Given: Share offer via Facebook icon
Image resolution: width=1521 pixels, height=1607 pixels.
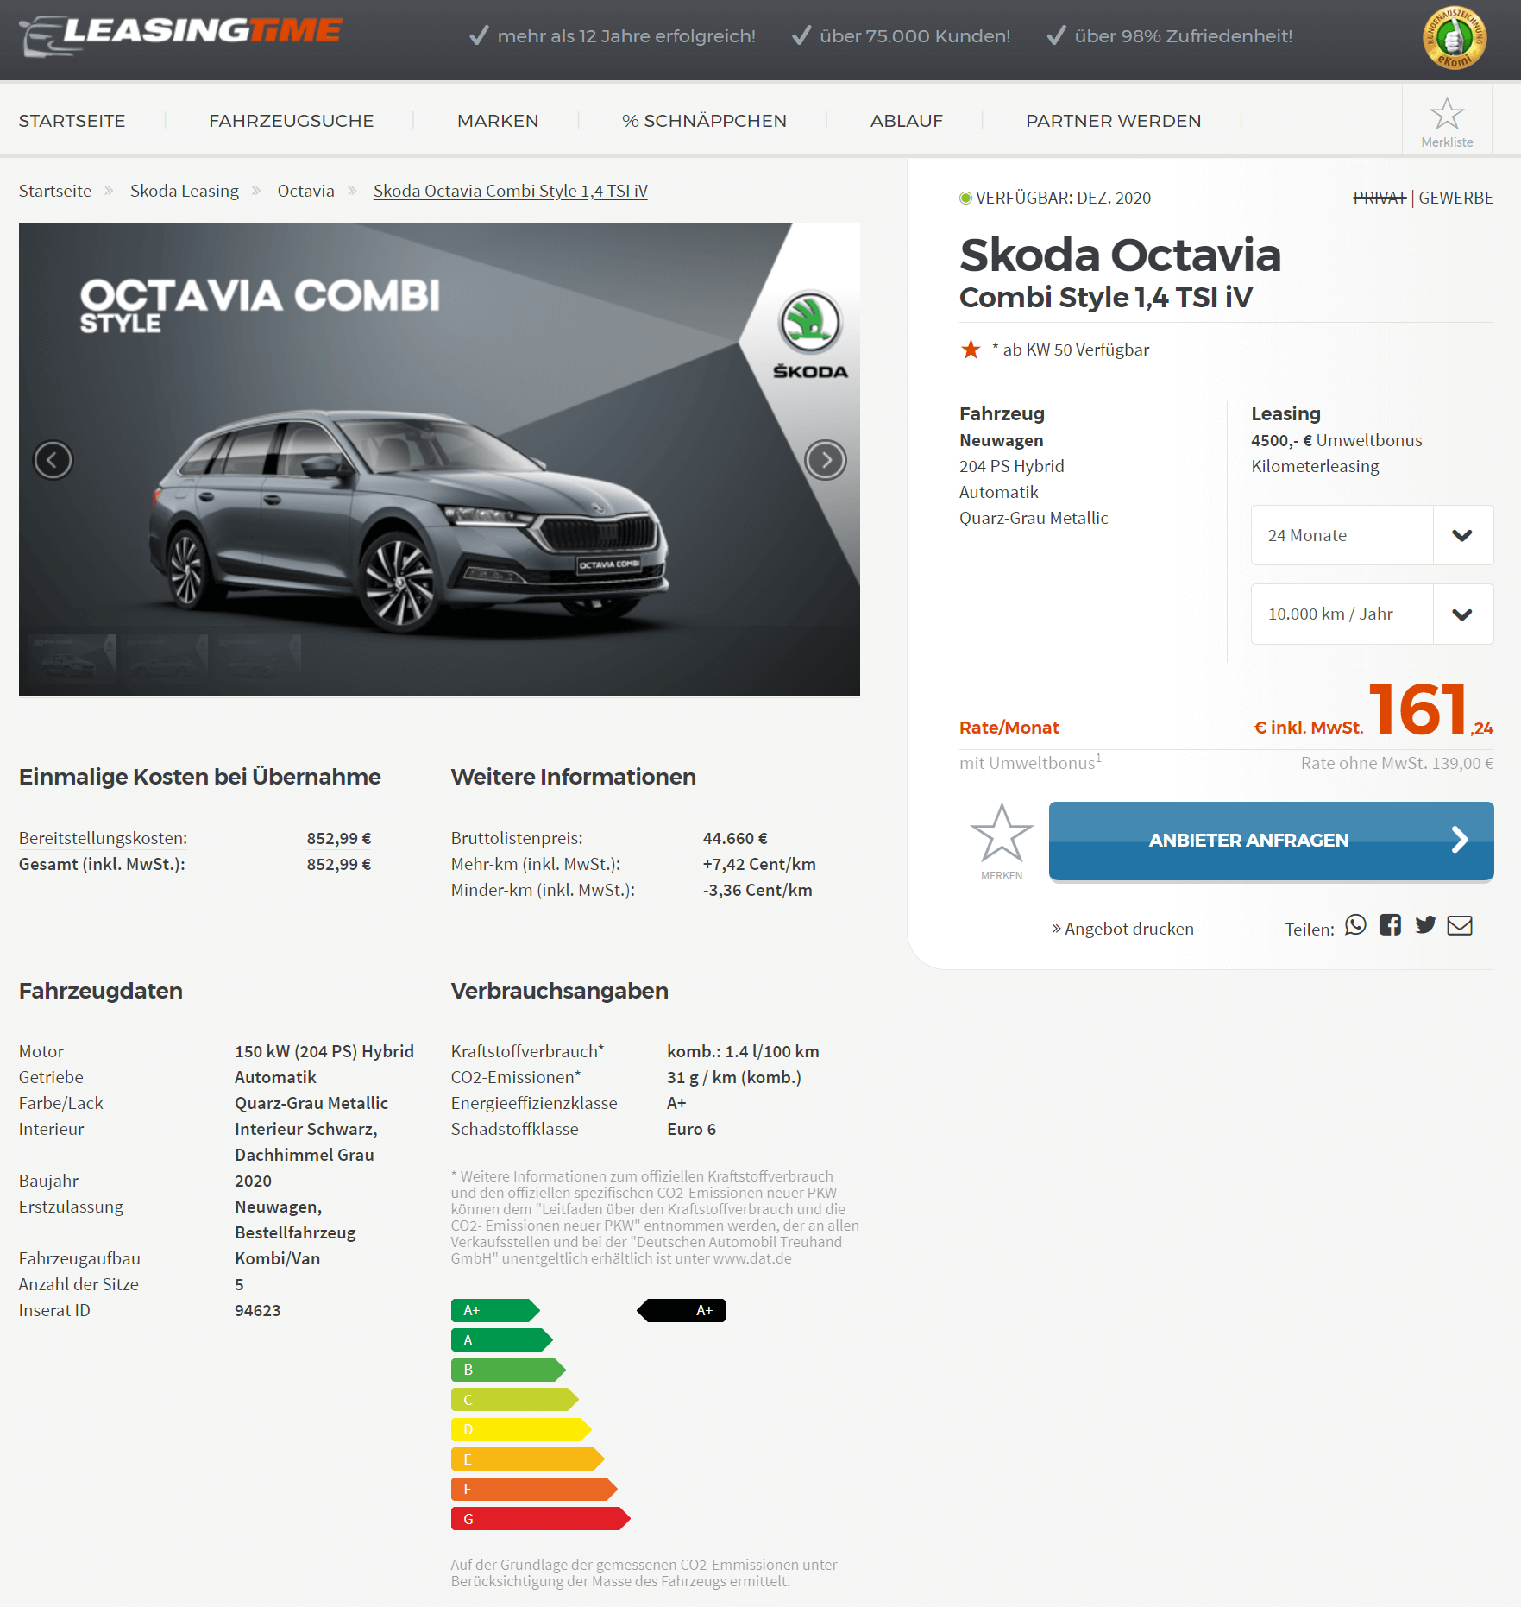Looking at the screenshot, I should [1390, 925].
